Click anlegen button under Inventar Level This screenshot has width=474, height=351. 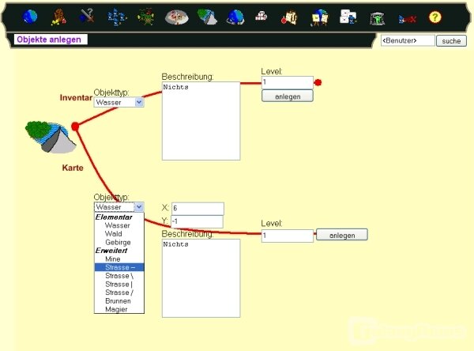[x=288, y=96]
